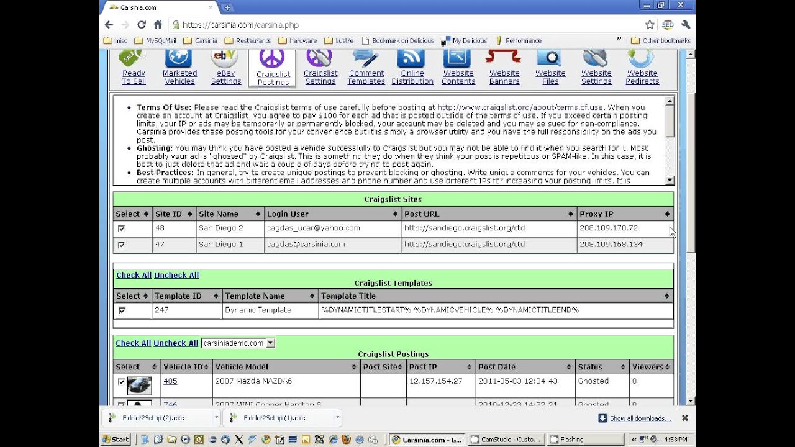The width and height of the screenshot is (795, 447).
Task: Open Other bookmarks folder
Action: 660,41
